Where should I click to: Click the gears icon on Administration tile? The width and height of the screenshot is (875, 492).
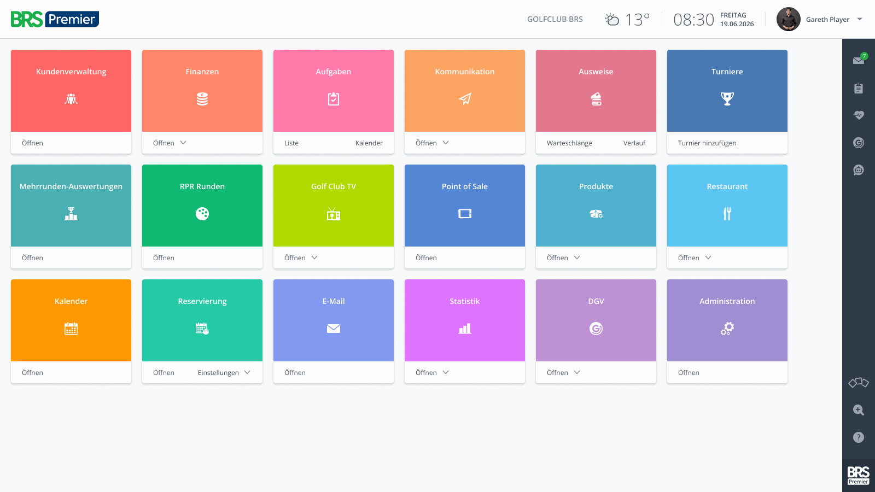[x=727, y=329]
